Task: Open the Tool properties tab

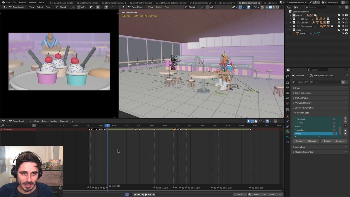Action: [x=287, y=76]
